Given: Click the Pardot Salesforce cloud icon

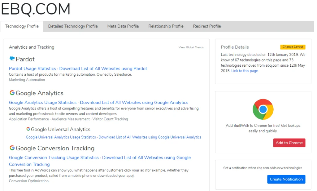Looking at the screenshot, I should click(12, 59).
